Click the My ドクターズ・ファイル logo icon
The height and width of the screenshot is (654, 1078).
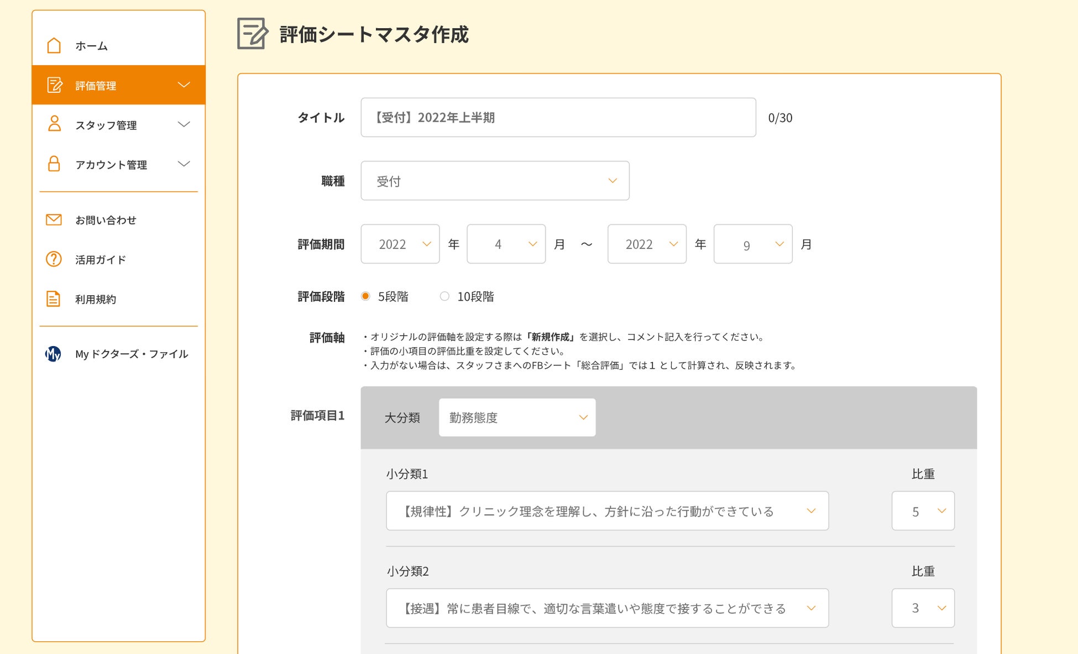pyautogui.click(x=53, y=354)
